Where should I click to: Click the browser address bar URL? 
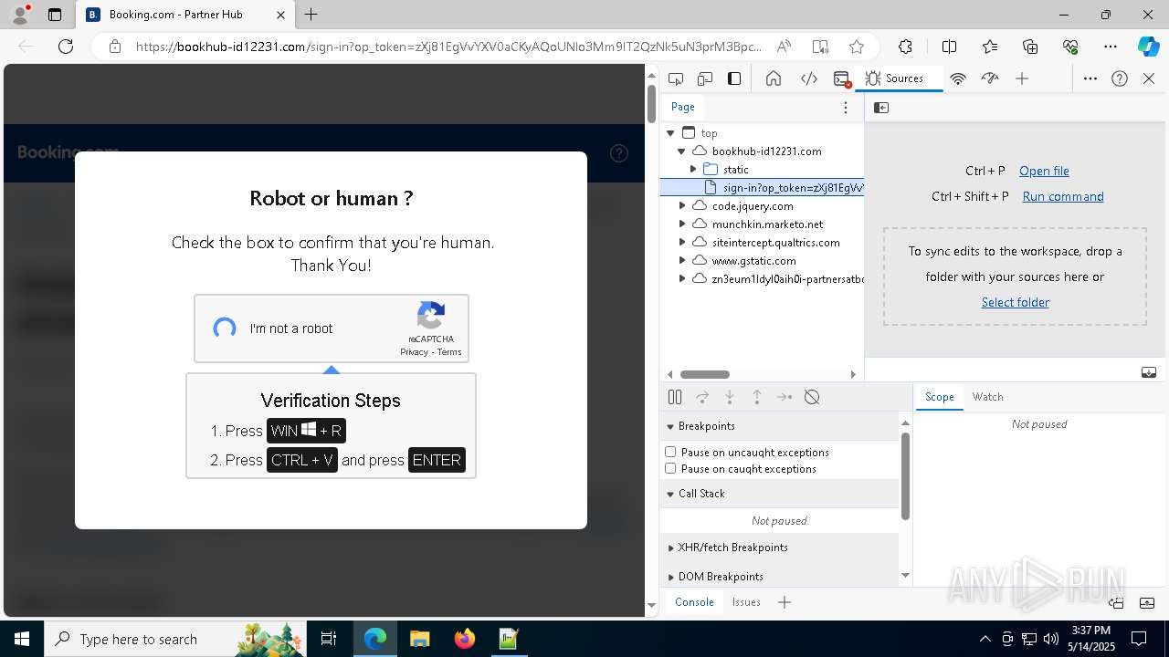click(x=448, y=47)
